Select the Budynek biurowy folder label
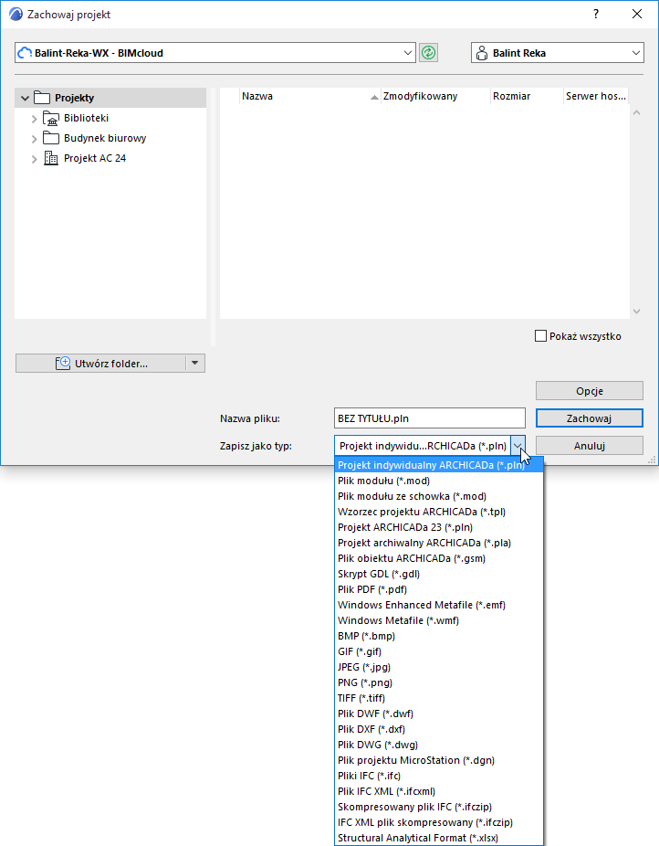 point(105,138)
